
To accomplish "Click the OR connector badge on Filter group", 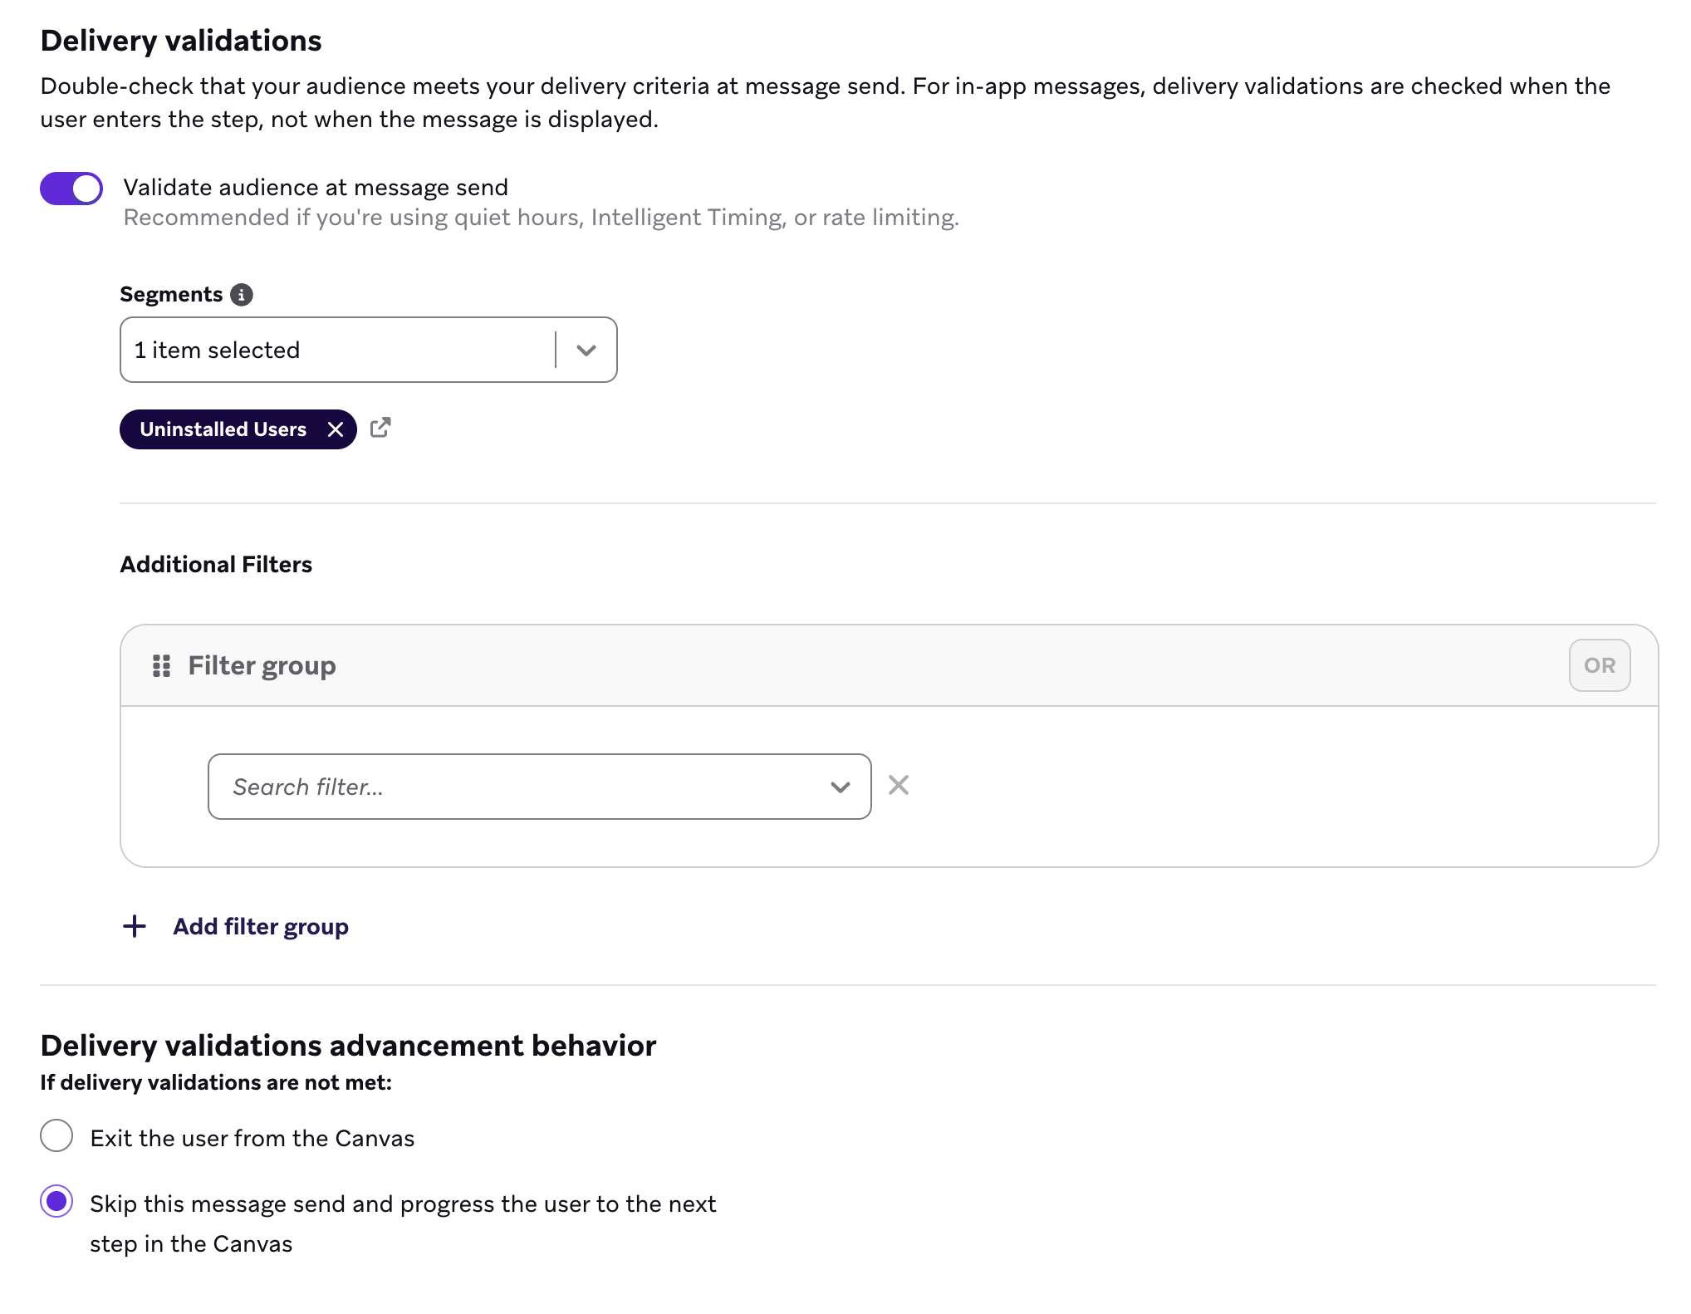I will (1598, 664).
